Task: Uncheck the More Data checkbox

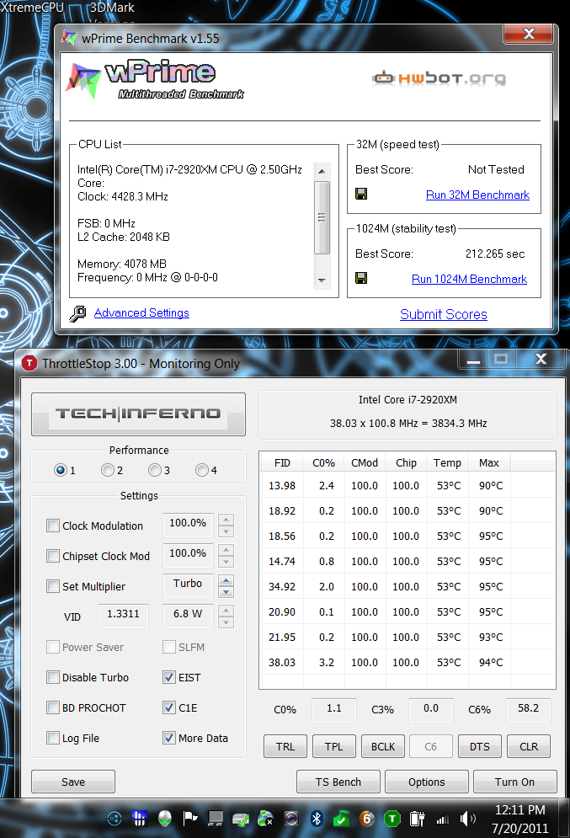Action: [x=168, y=739]
